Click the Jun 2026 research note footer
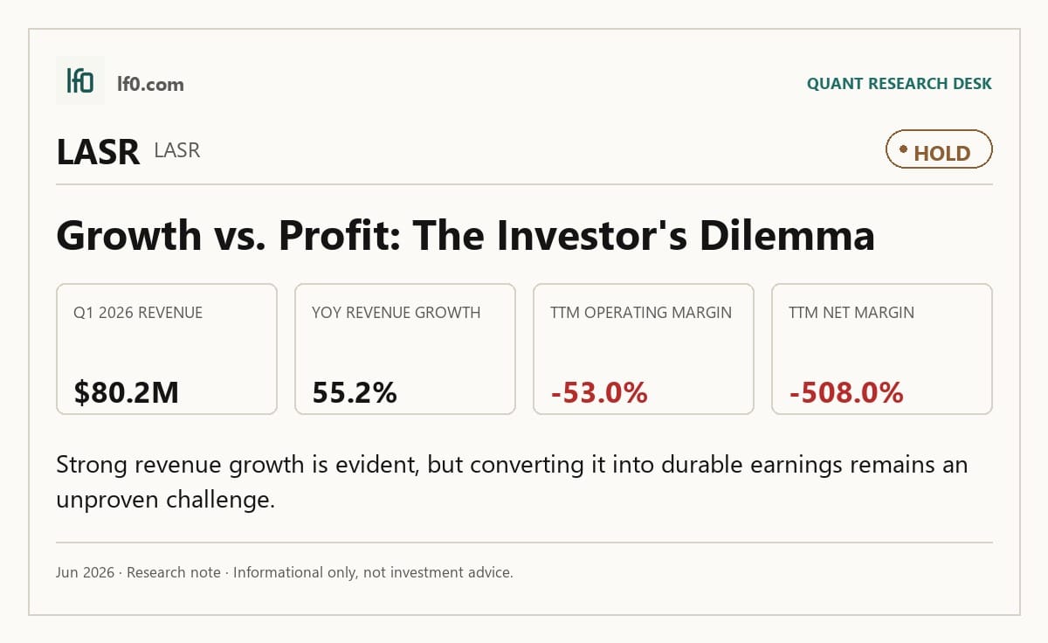The width and height of the screenshot is (1048, 643). click(x=285, y=573)
